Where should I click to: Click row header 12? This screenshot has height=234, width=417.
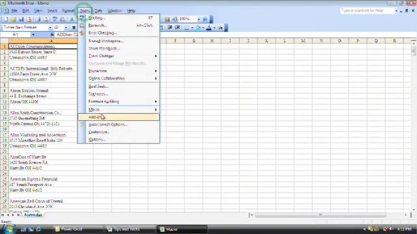pyautogui.click(x=5, y=107)
